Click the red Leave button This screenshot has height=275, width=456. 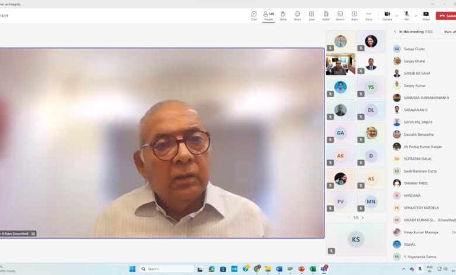(x=447, y=16)
